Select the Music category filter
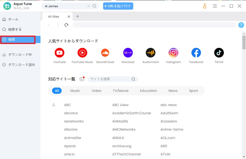246x159 pixels. (75, 91)
